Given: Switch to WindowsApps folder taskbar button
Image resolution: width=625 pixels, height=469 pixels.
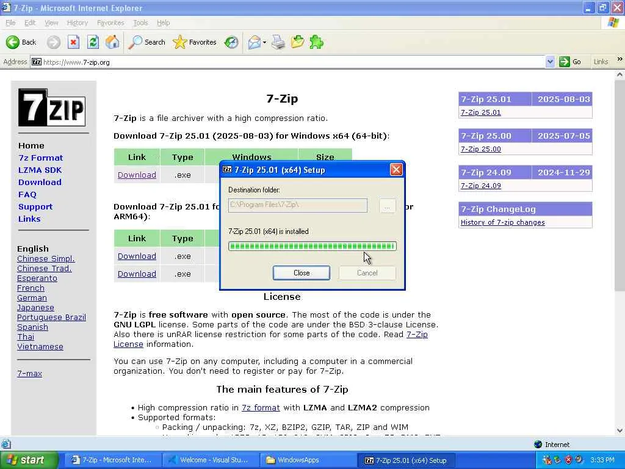Looking at the screenshot, I should [307, 460].
